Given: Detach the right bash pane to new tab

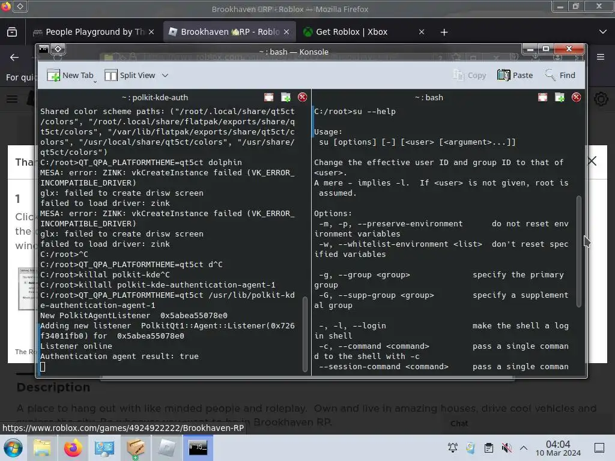Looking at the screenshot, I should pos(560,97).
